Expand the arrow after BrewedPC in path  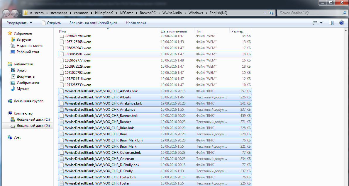click(159, 13)
